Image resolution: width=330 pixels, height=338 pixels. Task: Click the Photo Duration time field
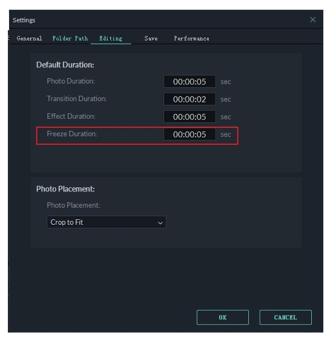(190, 82)
